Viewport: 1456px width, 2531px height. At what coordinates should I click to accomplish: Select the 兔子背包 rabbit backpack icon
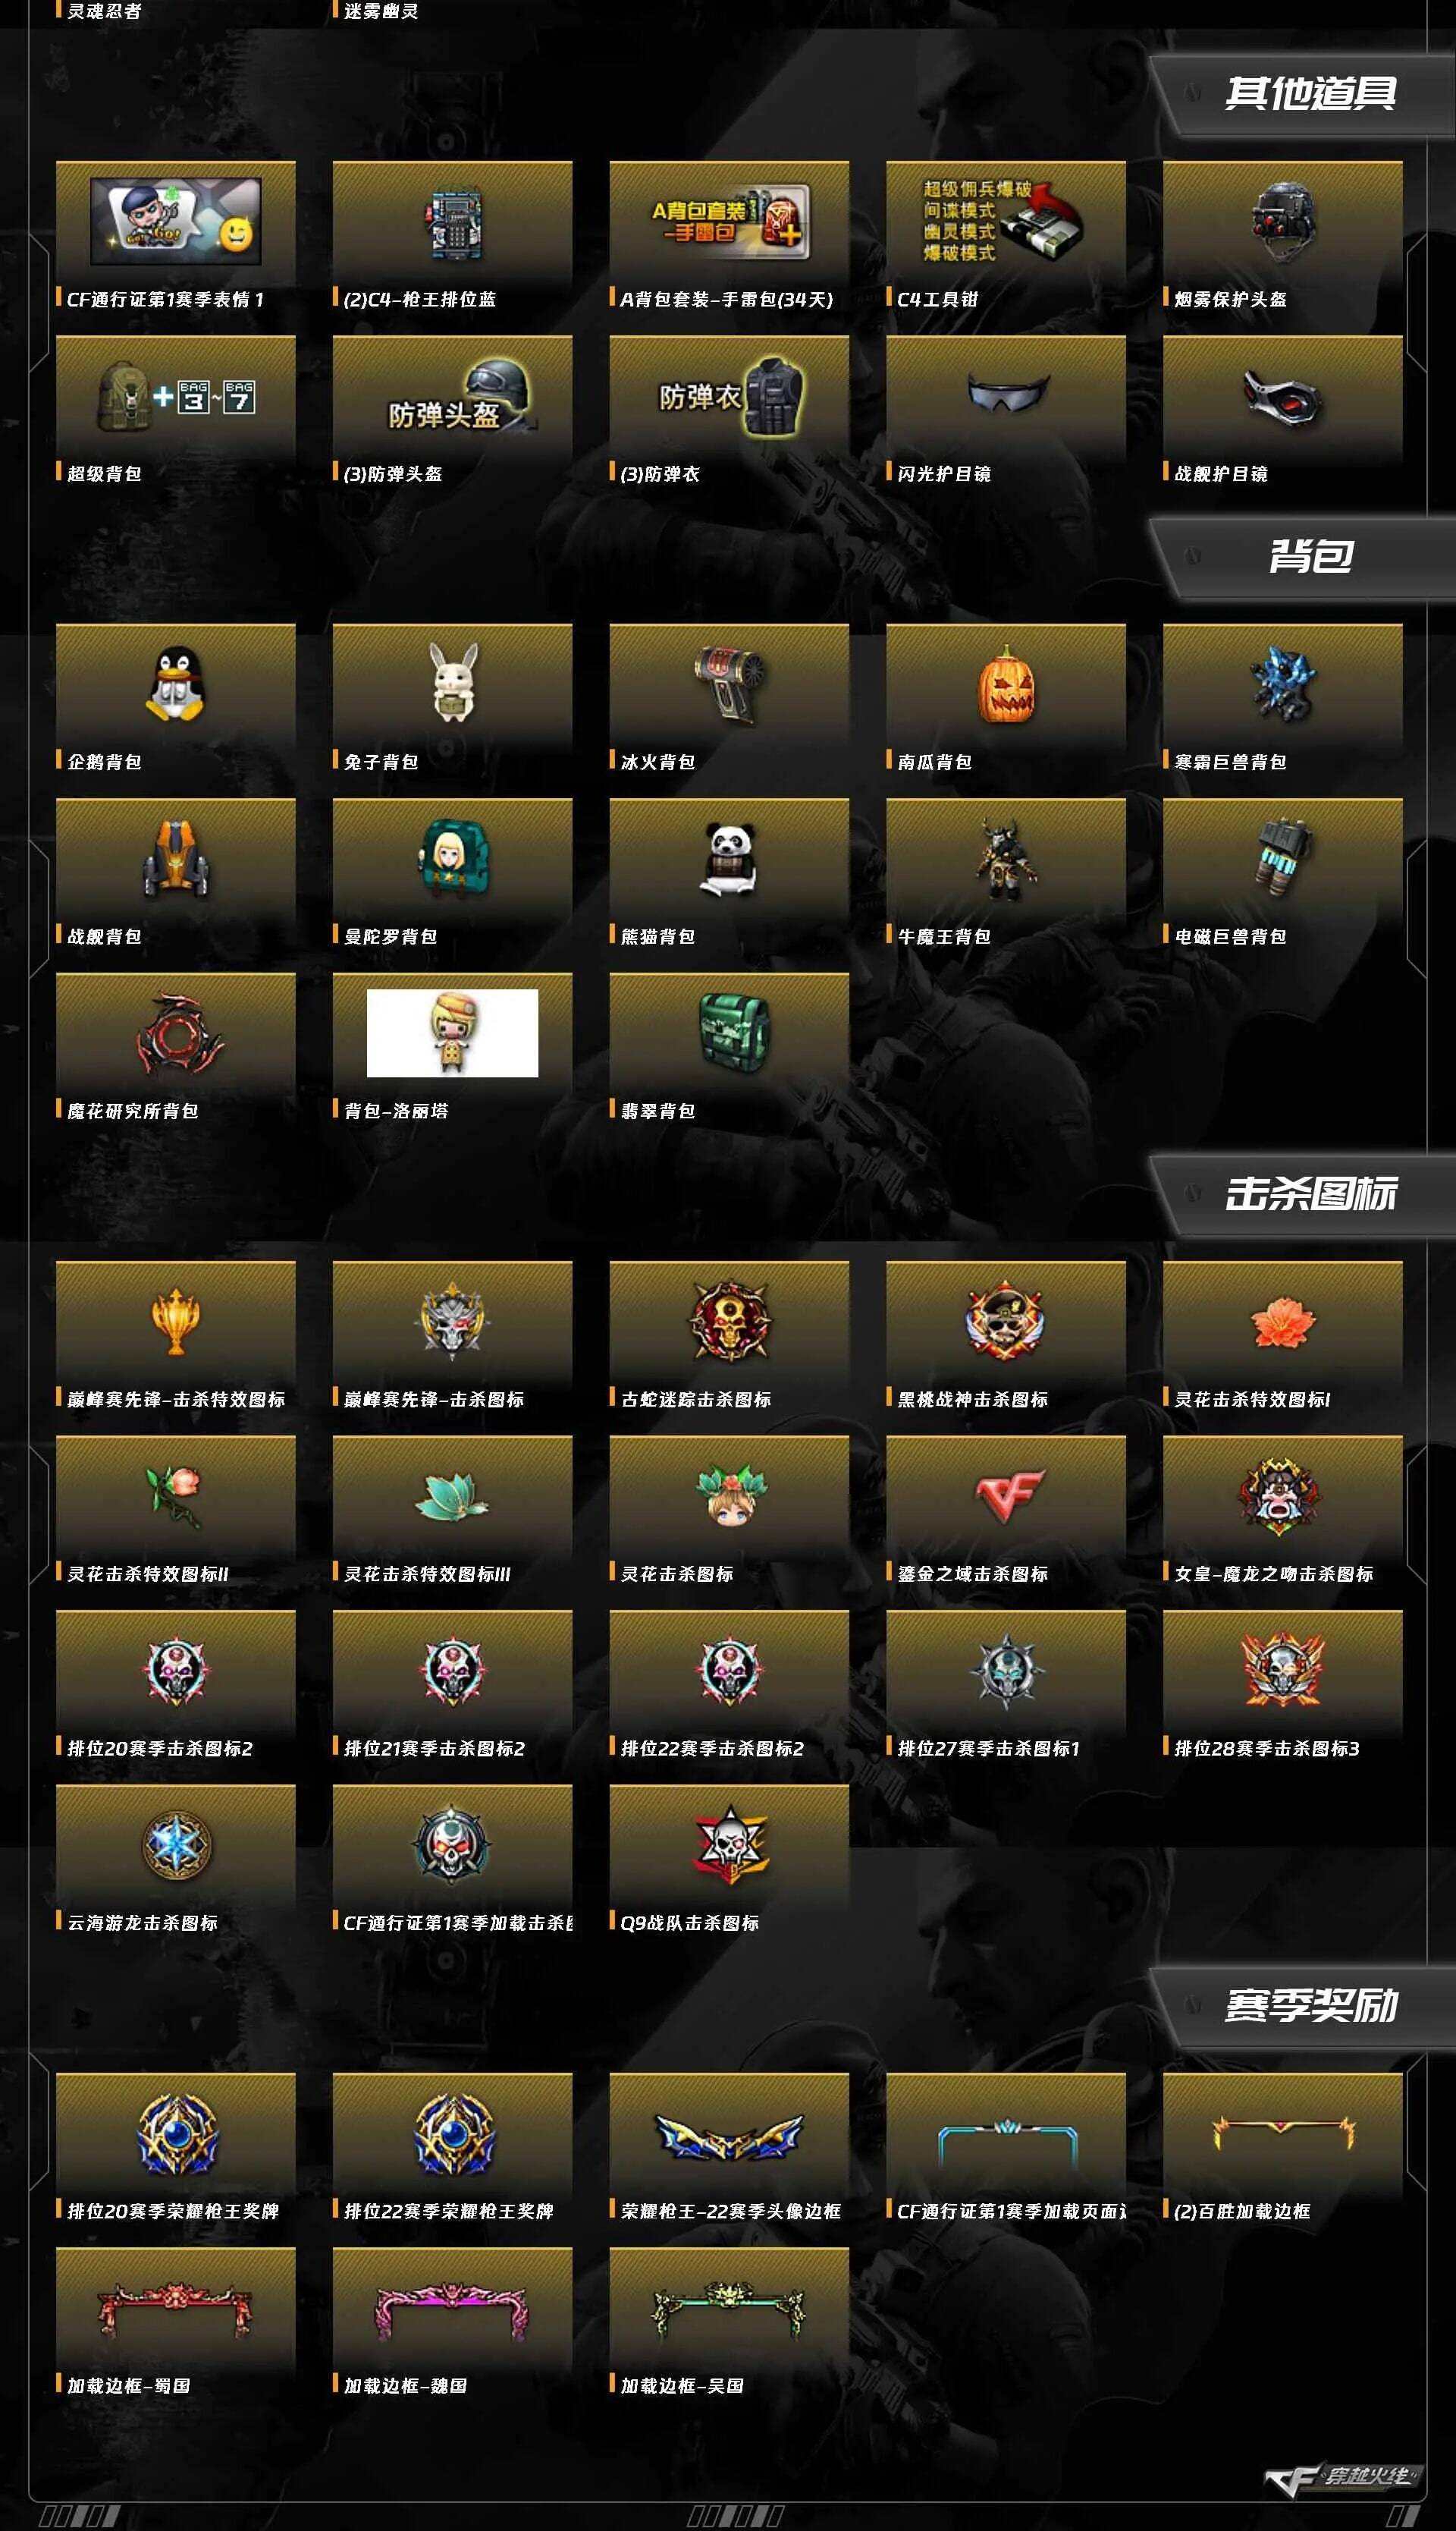click(x=453, y=684)
